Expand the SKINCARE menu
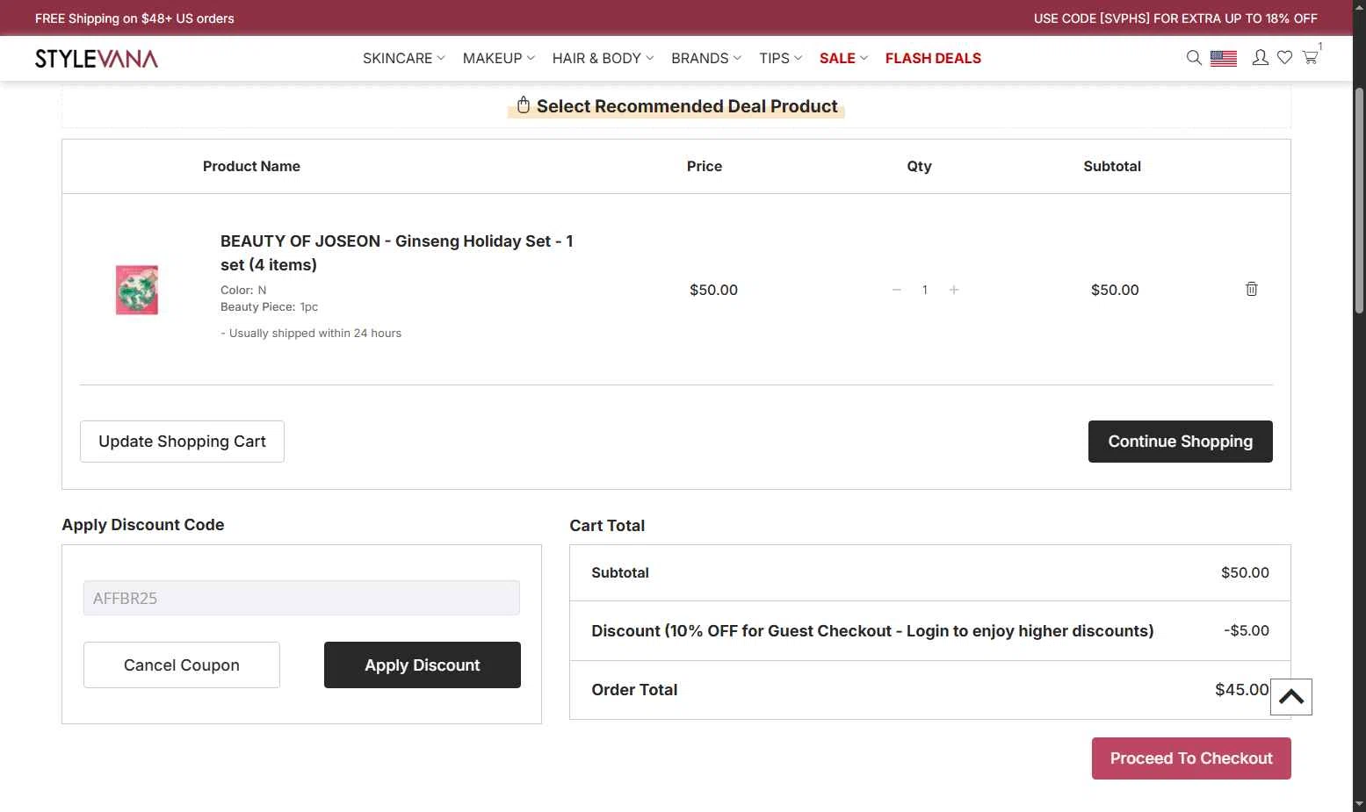The height and width of the screenshot is (812, 1366). (404, 58)
